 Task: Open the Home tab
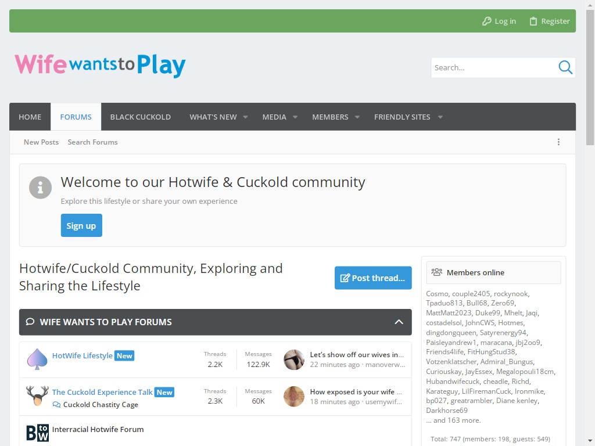click(30, 117)
